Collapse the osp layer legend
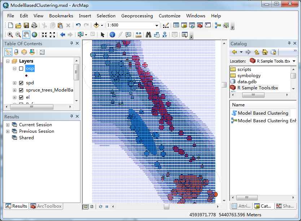 14,68
